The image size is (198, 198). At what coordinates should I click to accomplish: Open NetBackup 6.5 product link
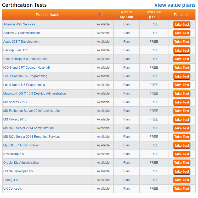(14, 154)
